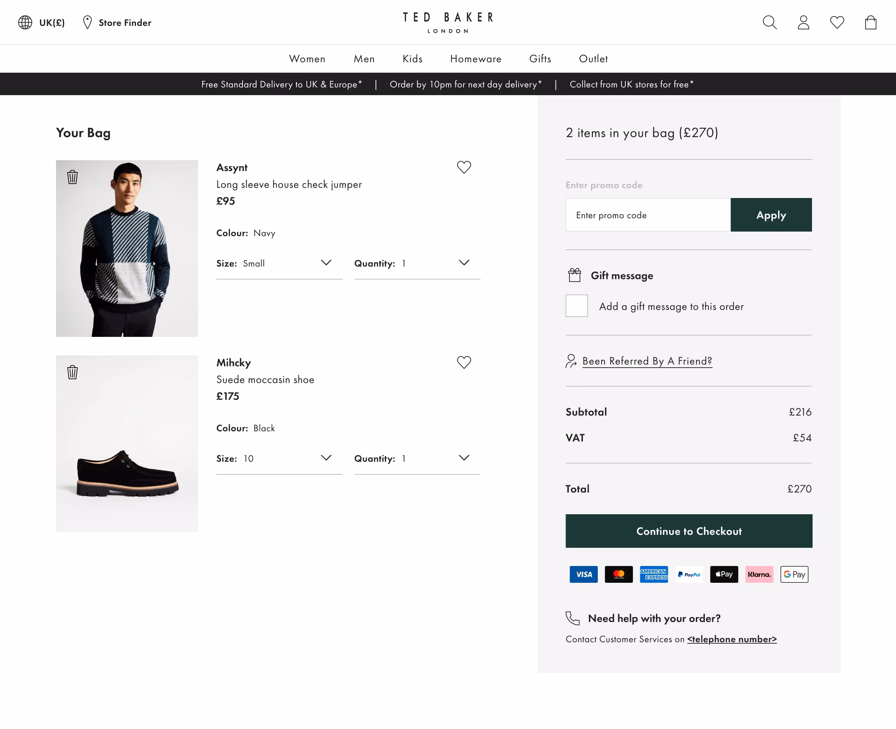896x729 pixels.
Task: Select the Apple Pay icon
Action: 724,574
